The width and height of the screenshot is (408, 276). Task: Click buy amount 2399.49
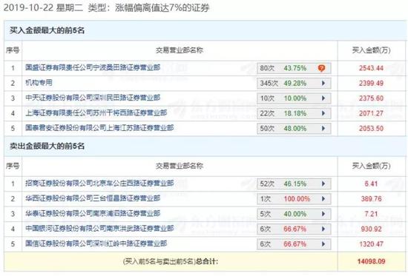pyautogui.click(x=371, y=84)
